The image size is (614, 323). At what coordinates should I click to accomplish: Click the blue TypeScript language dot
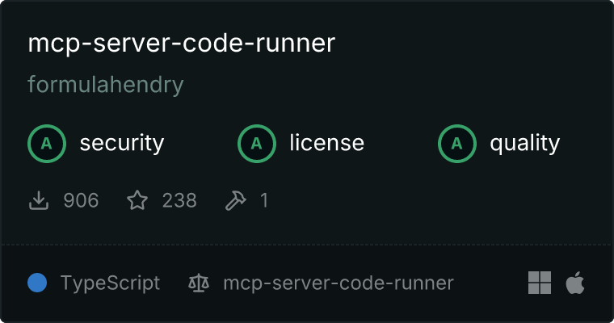point(37,283)
